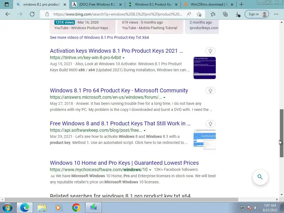Image resolution: width=284 pixels, height=213 pixels.
Task: Open YouTube Windows Product Keys video card
Action: [x=83, y=26]
